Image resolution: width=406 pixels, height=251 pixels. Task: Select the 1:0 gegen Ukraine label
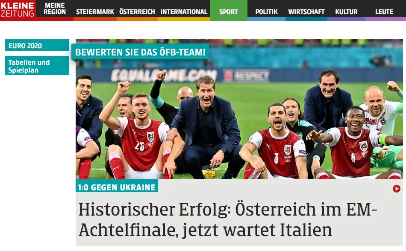117,186
